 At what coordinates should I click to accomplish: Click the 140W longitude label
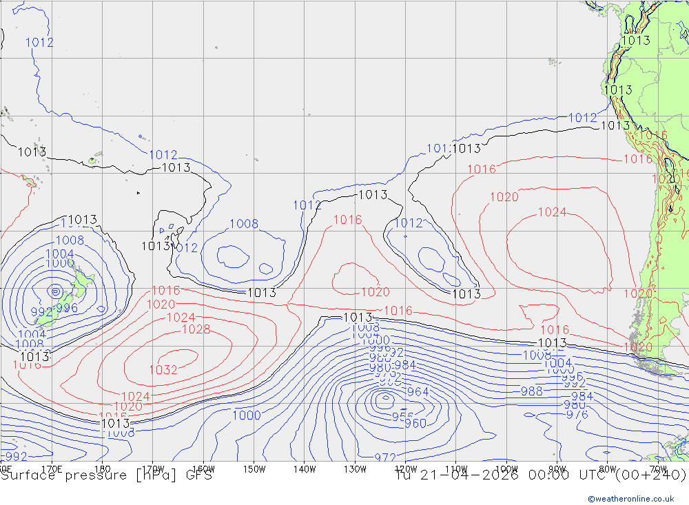305,469
